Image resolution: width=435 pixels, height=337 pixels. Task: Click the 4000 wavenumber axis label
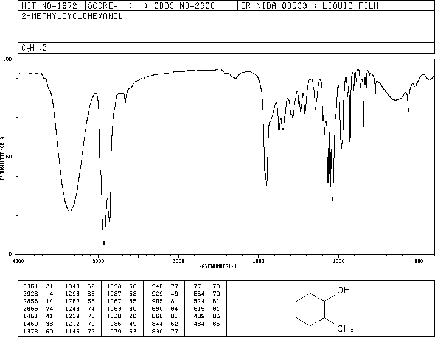point(18,261)
